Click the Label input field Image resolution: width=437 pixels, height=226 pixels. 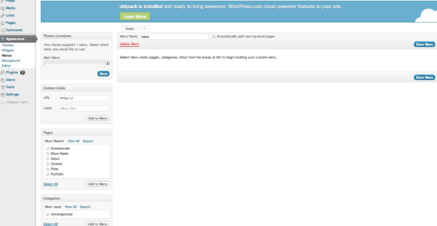coord(84,108)
